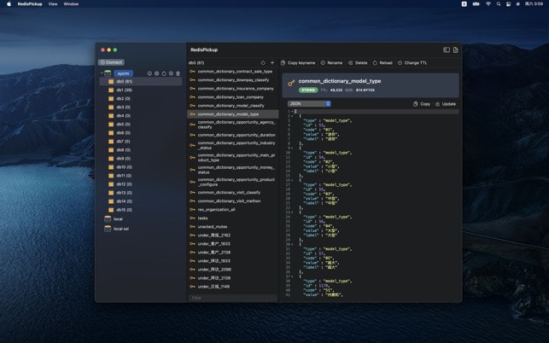Open the Window menu in menu bar
The image size is (549, 343).
pyautogui.click(x=71, y=3)
